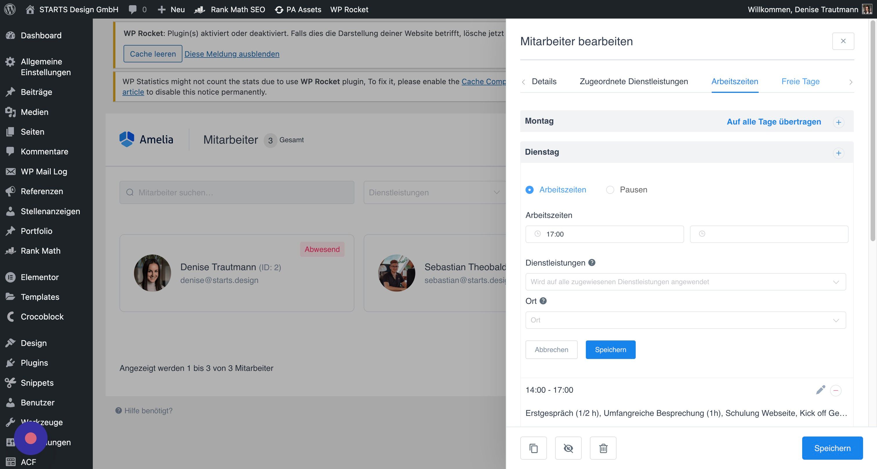Open ACF sidebar item
877x469 pixels.
(x=28, y=462)
